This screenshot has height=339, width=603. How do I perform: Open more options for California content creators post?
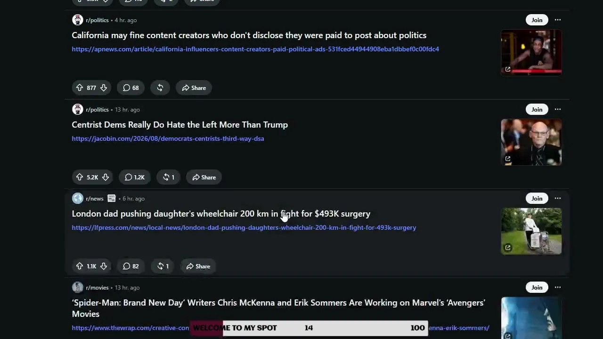pyautogui.click(x=558, y=20)
